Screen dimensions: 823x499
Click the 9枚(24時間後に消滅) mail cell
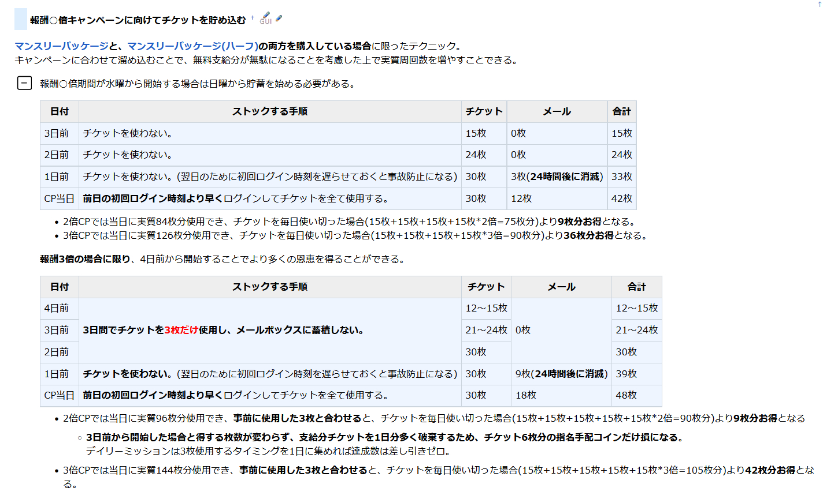click(x=561, y=374)
